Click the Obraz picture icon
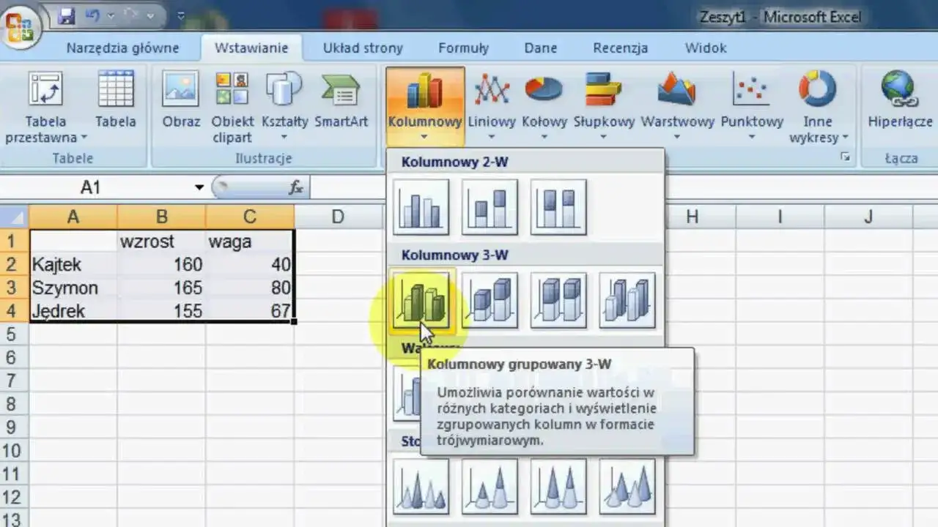This screenshot has width=938, height=527. pos(180,90)
